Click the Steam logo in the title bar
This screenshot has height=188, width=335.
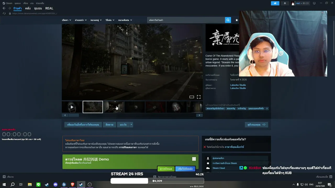[4, 3]
